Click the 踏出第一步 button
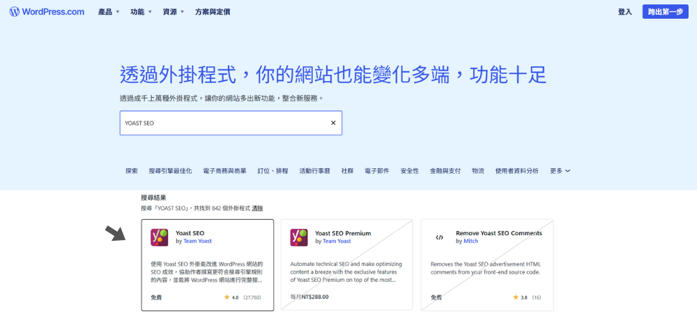This screenshot has height=314, width=697. [665, 12]
